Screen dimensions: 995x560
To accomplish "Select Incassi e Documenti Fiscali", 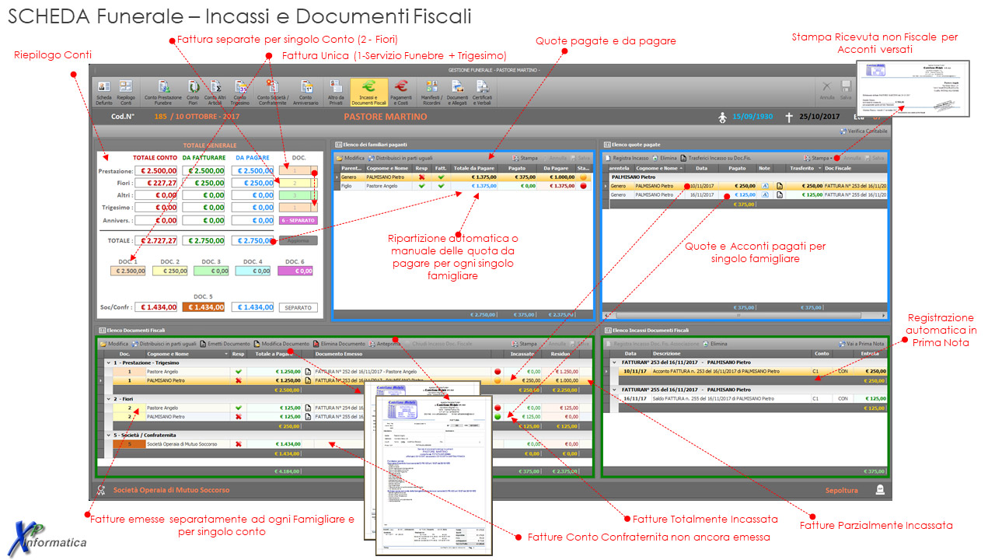I will (x=369, y=92).
